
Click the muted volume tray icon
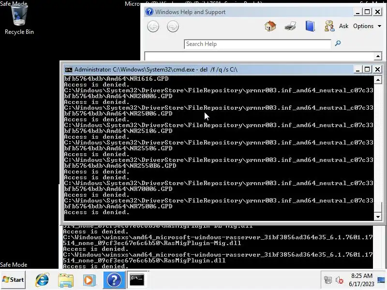pos(340,280)
